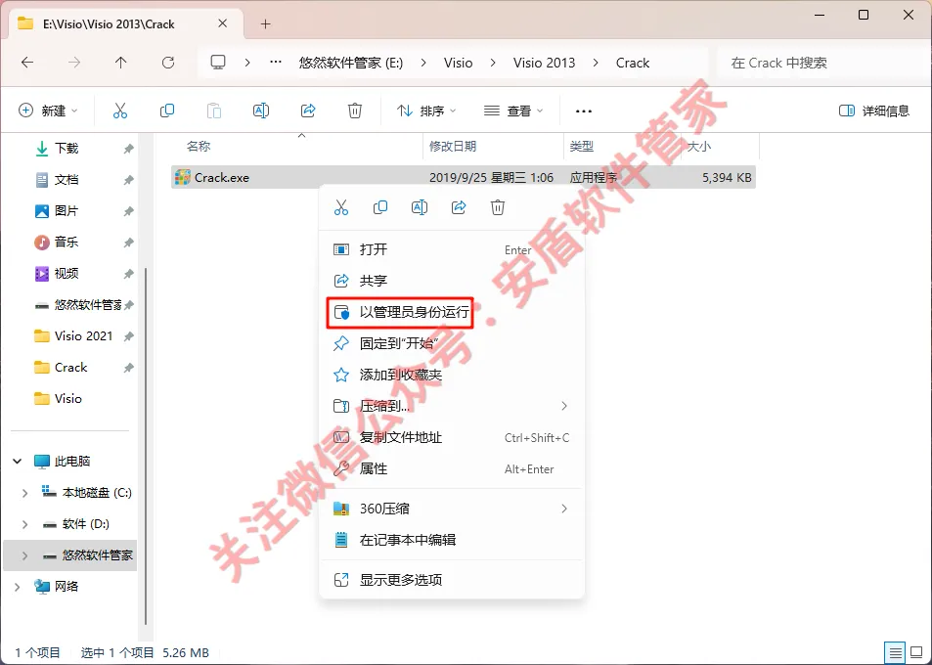The image size is (932, 665).
Task: Click the Copy icon in the context menu
Action: [380, 207]
